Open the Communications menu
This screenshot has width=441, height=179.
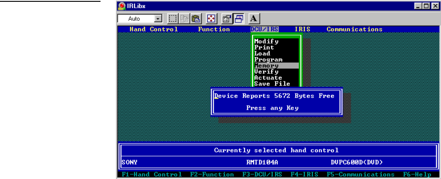(x=355, y=29)
